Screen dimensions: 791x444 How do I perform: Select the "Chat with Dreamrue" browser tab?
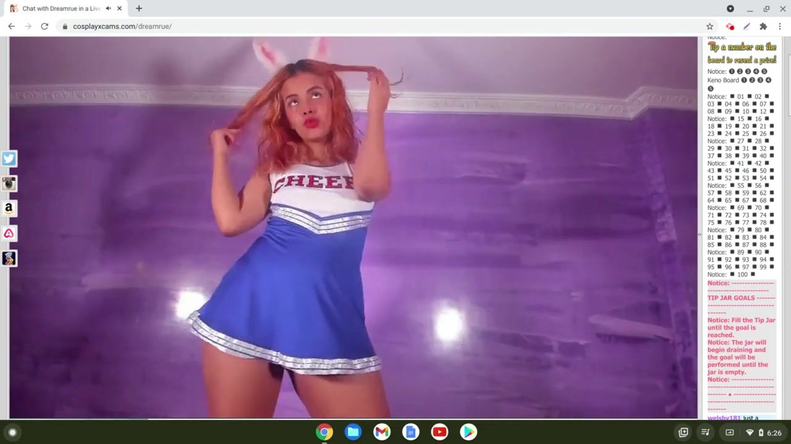tap(59, 9)
